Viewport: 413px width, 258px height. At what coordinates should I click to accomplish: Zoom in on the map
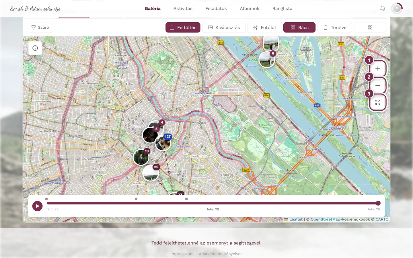pos(378,69)
